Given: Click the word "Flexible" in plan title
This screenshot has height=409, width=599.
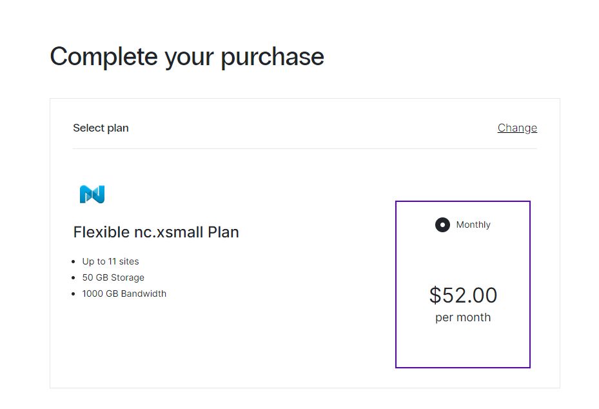Looking at the screenshot, I should (x=98, y=232).
